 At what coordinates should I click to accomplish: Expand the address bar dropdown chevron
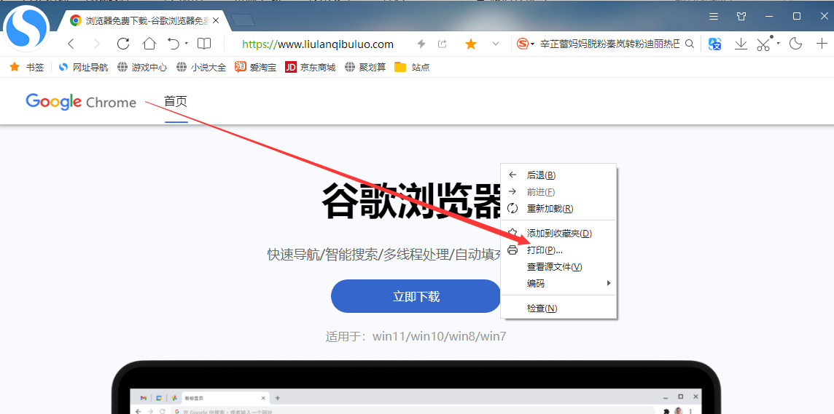pyautogui.click(x=496, y=44)
